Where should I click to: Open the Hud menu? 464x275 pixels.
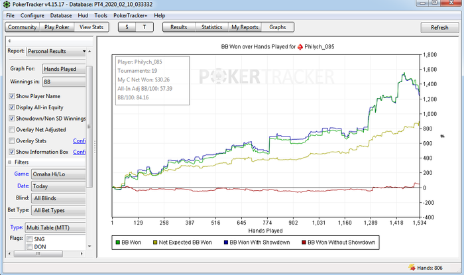tap(83, 16)
